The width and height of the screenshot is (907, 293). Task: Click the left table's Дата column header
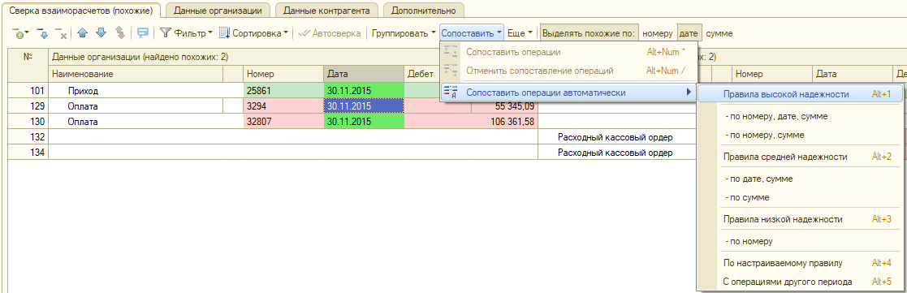[x=363, y=74]
